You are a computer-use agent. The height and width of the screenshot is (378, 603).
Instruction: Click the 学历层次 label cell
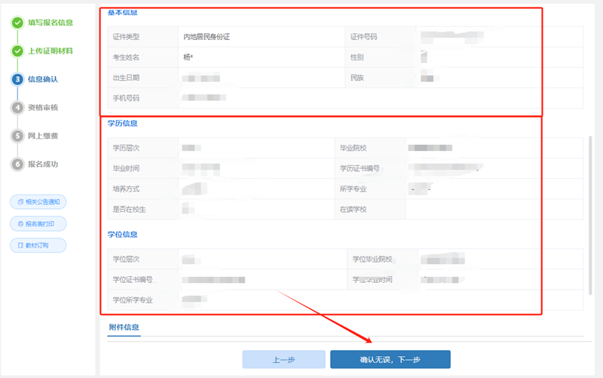[142, 148]
